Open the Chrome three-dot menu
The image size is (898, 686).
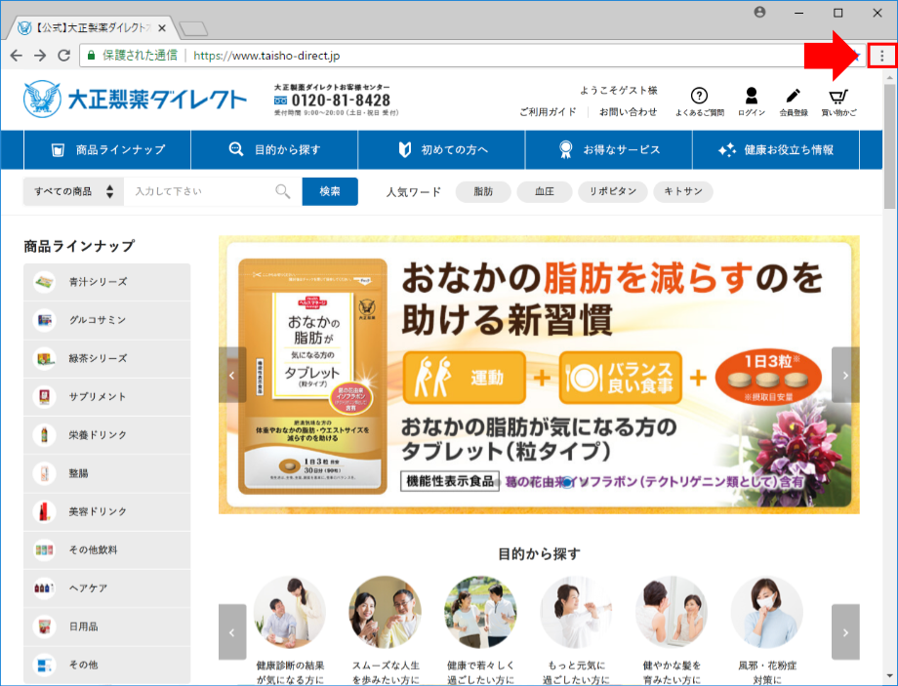882,56
